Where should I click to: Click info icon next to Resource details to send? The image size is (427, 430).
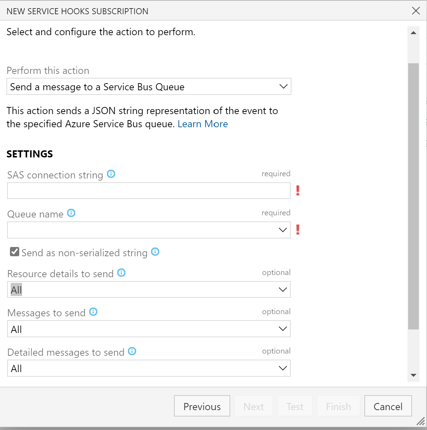tap(121, 273)
